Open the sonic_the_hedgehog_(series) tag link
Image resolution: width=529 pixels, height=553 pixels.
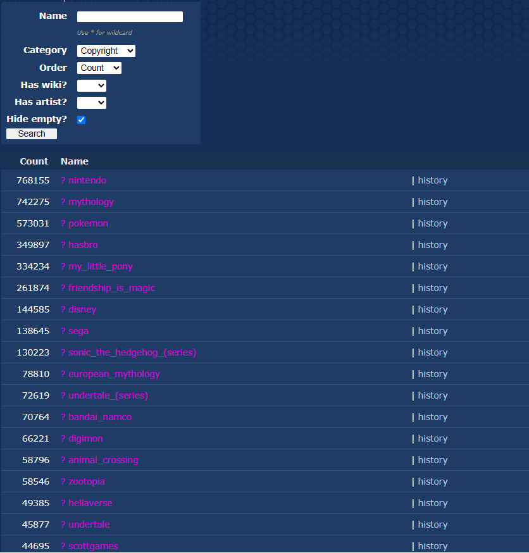[x=132, y=352]
